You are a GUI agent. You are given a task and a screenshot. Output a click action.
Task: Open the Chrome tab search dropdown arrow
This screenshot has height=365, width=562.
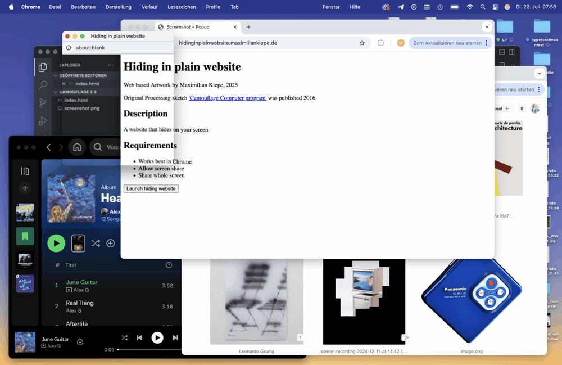(487, 27)
